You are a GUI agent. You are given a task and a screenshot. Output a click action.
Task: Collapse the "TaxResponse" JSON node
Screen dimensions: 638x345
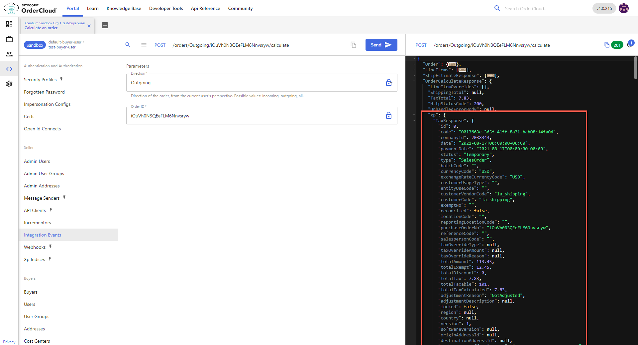click(x=414, y=121)
